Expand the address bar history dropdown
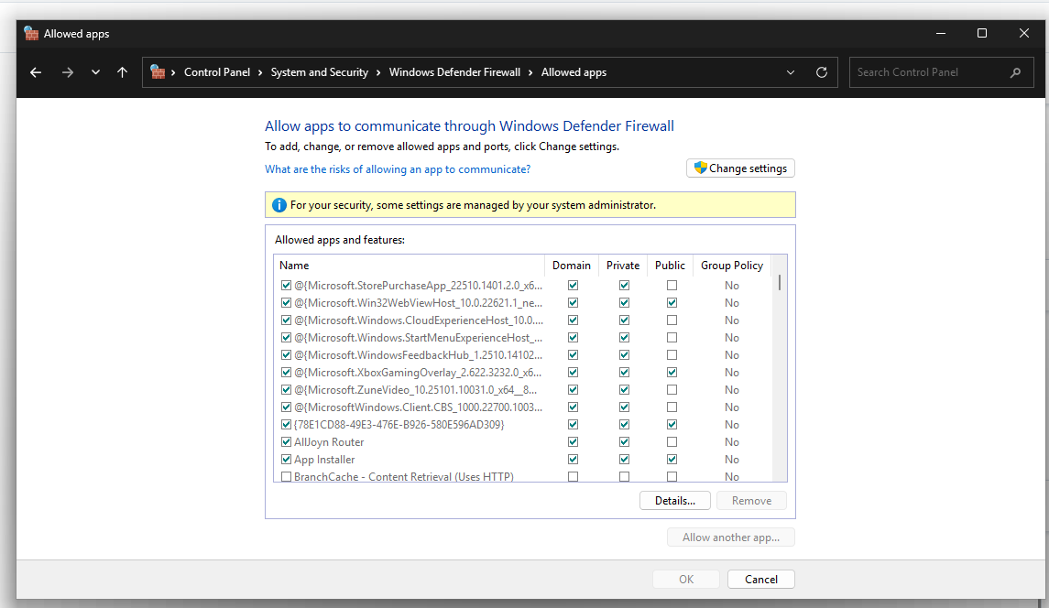This screenshot has height=608, width=1049. 790,72
